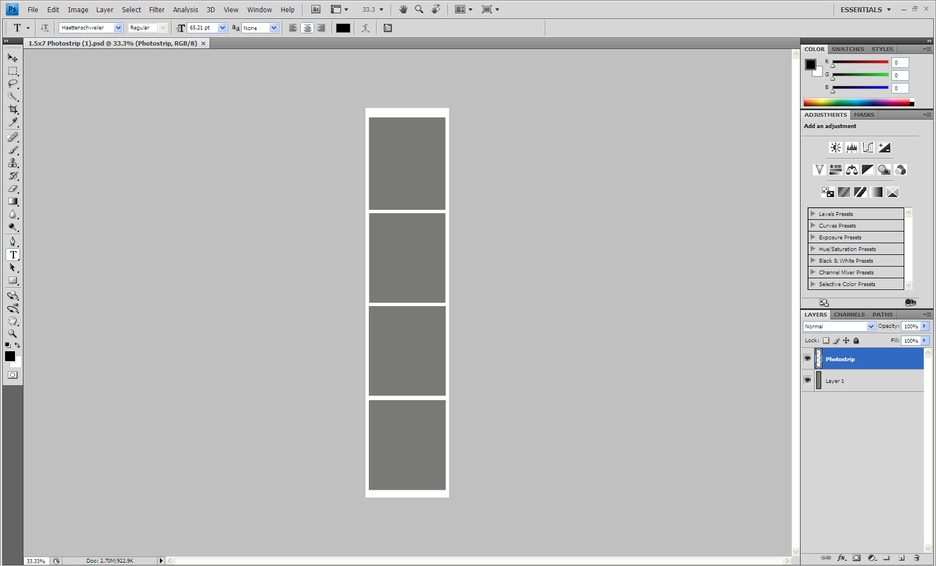Open the Essentials workspace dropdown
Image resolution: width=936 pixels, height=566 pixels.
(866, 9)
